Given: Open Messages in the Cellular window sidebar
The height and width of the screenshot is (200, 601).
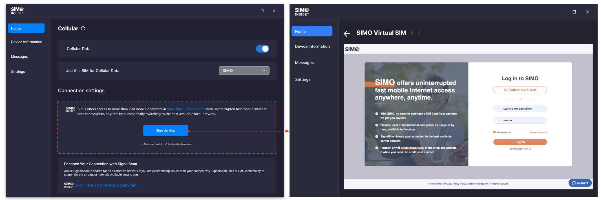Looking at the screenshot, I should click(19, 57).
